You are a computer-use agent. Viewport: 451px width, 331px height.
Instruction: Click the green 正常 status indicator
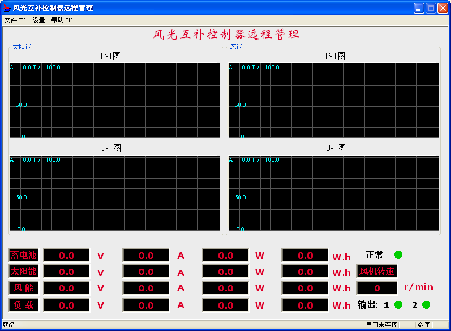pyautogui.click(x=398, y=255)
